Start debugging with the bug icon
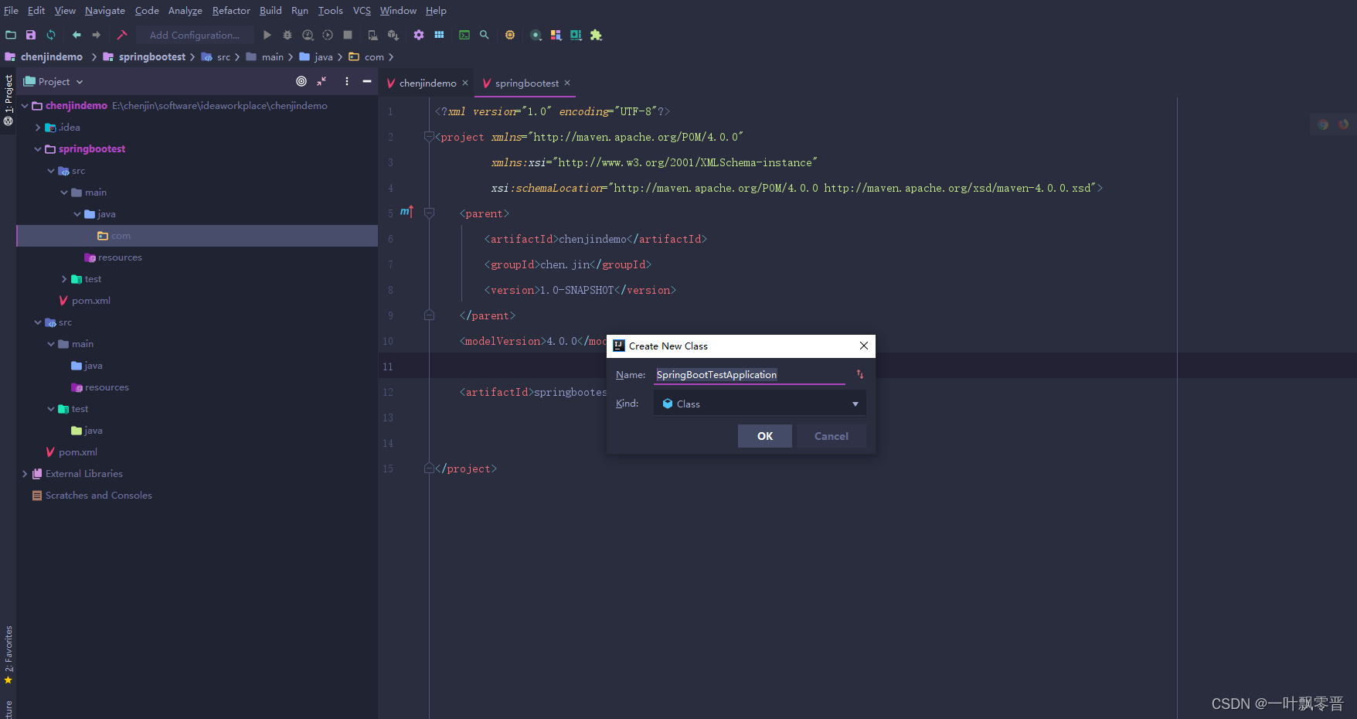Screen dimensions: 1357x719 (287, 35)
